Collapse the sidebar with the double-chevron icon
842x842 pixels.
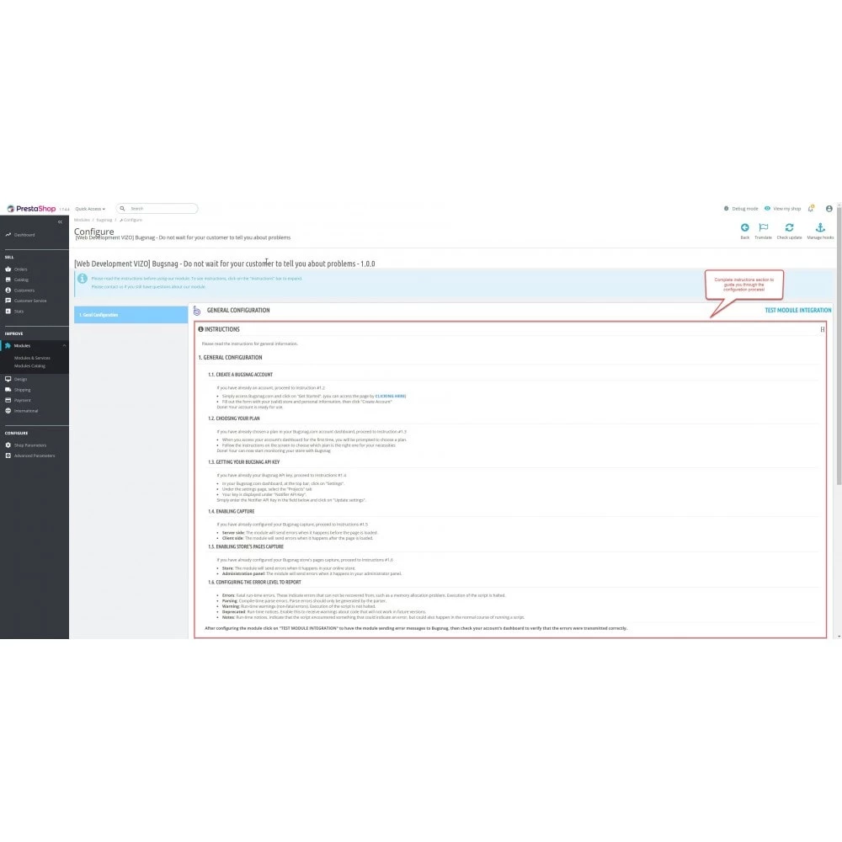click(x=60, y=221)
